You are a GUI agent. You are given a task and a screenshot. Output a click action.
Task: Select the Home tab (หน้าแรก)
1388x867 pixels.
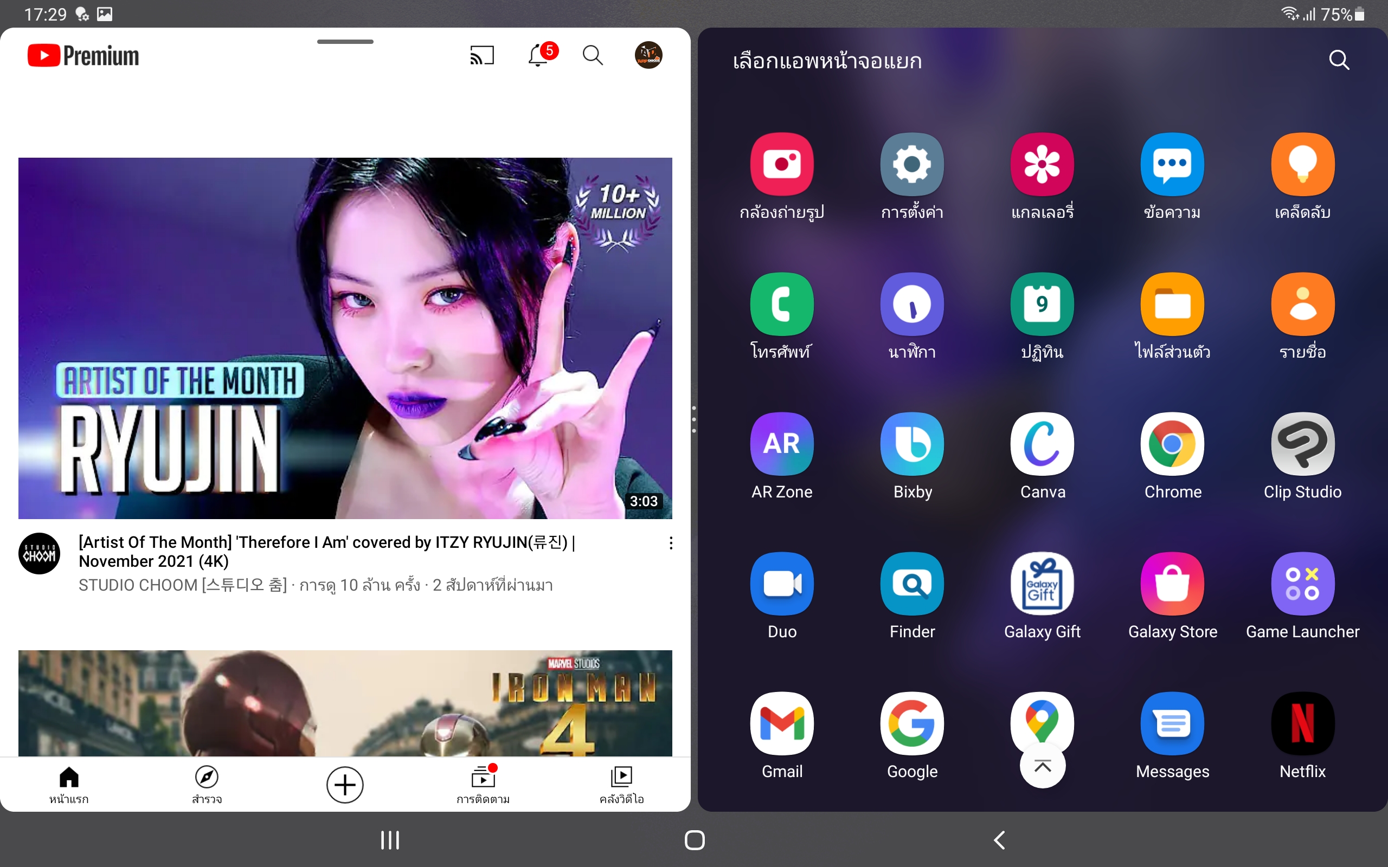tap(69, 785)
